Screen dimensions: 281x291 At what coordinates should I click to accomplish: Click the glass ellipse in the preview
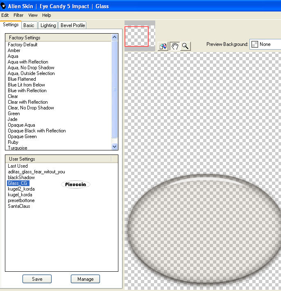coord(204,229)
